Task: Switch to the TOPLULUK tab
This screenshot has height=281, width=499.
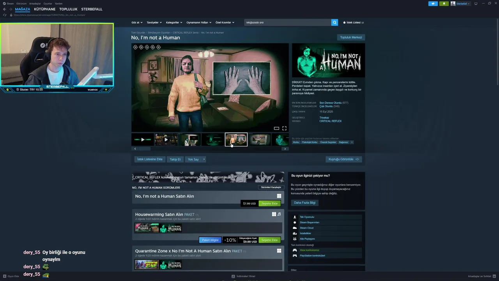Action: coord(68,9)
